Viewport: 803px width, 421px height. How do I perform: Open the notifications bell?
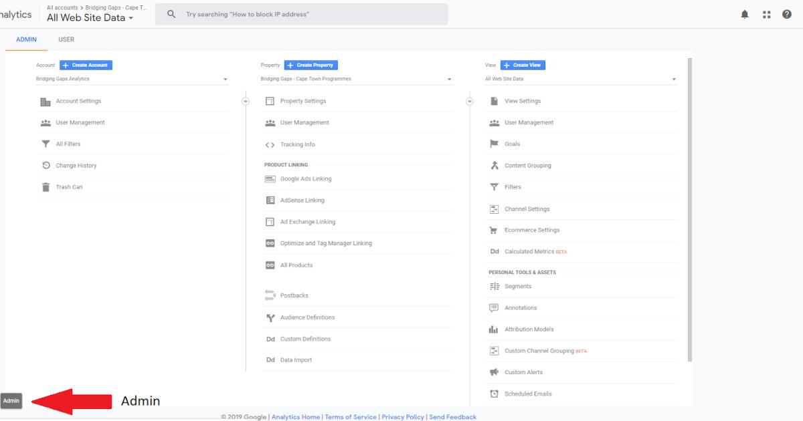[745, 13]
